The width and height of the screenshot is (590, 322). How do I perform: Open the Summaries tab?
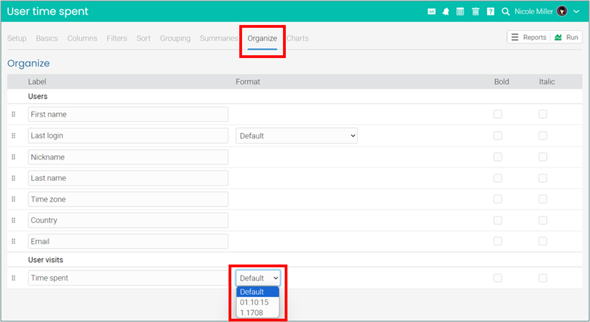tap(219, 38)
